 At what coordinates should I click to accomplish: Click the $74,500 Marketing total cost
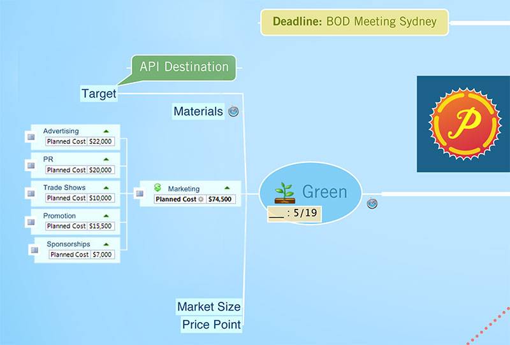click(x=220, y=199)
